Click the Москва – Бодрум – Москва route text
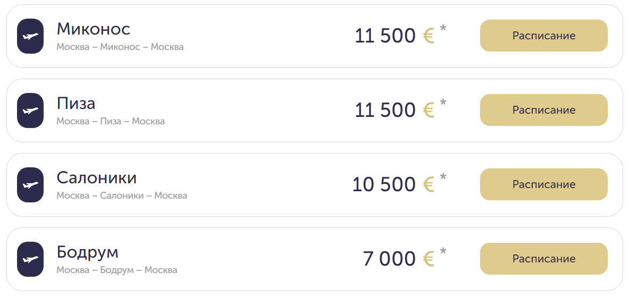This screenshot has height=298, width=629. [x=117, y=270]
